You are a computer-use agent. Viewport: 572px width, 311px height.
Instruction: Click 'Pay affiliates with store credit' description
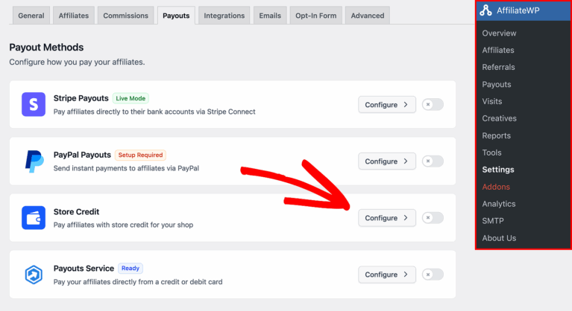[123, 225]
